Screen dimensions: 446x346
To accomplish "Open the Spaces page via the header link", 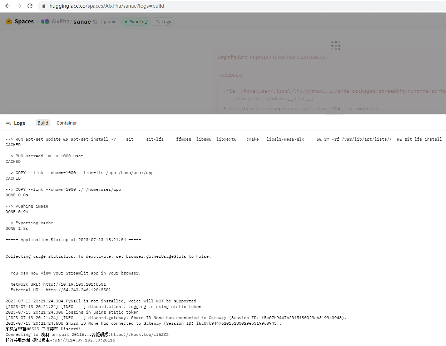I will click(x=24, y=21).
